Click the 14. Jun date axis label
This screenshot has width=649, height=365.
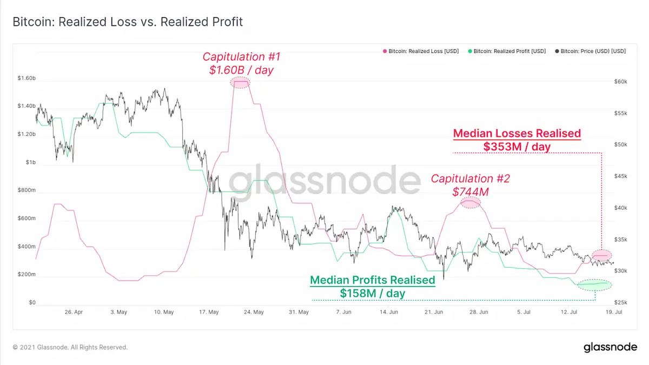(389, 312)
